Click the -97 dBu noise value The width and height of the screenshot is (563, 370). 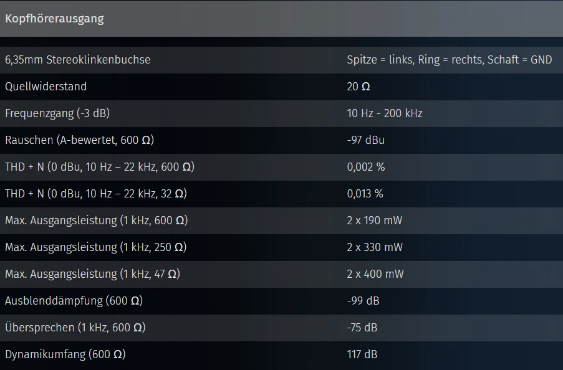[365, 140]
